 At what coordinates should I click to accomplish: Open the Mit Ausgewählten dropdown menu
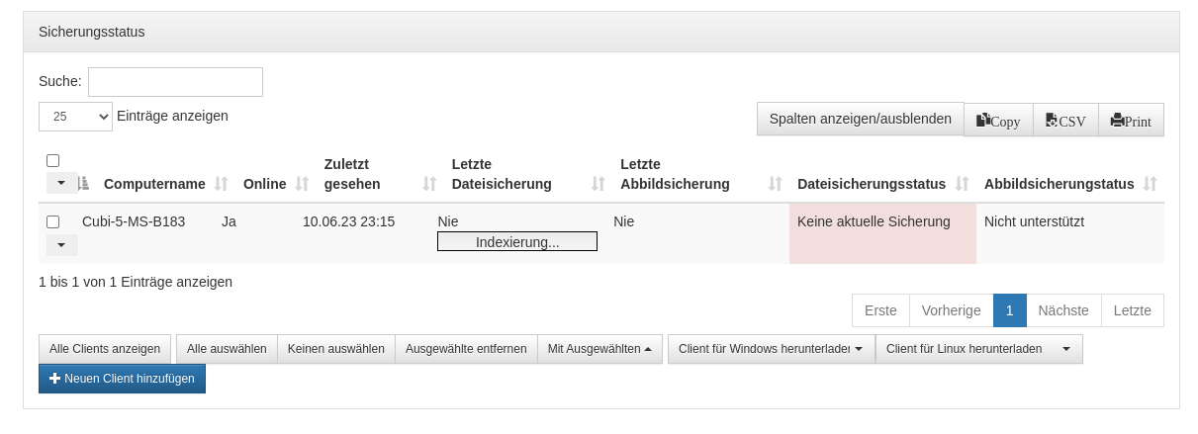[x=599, y=349]
